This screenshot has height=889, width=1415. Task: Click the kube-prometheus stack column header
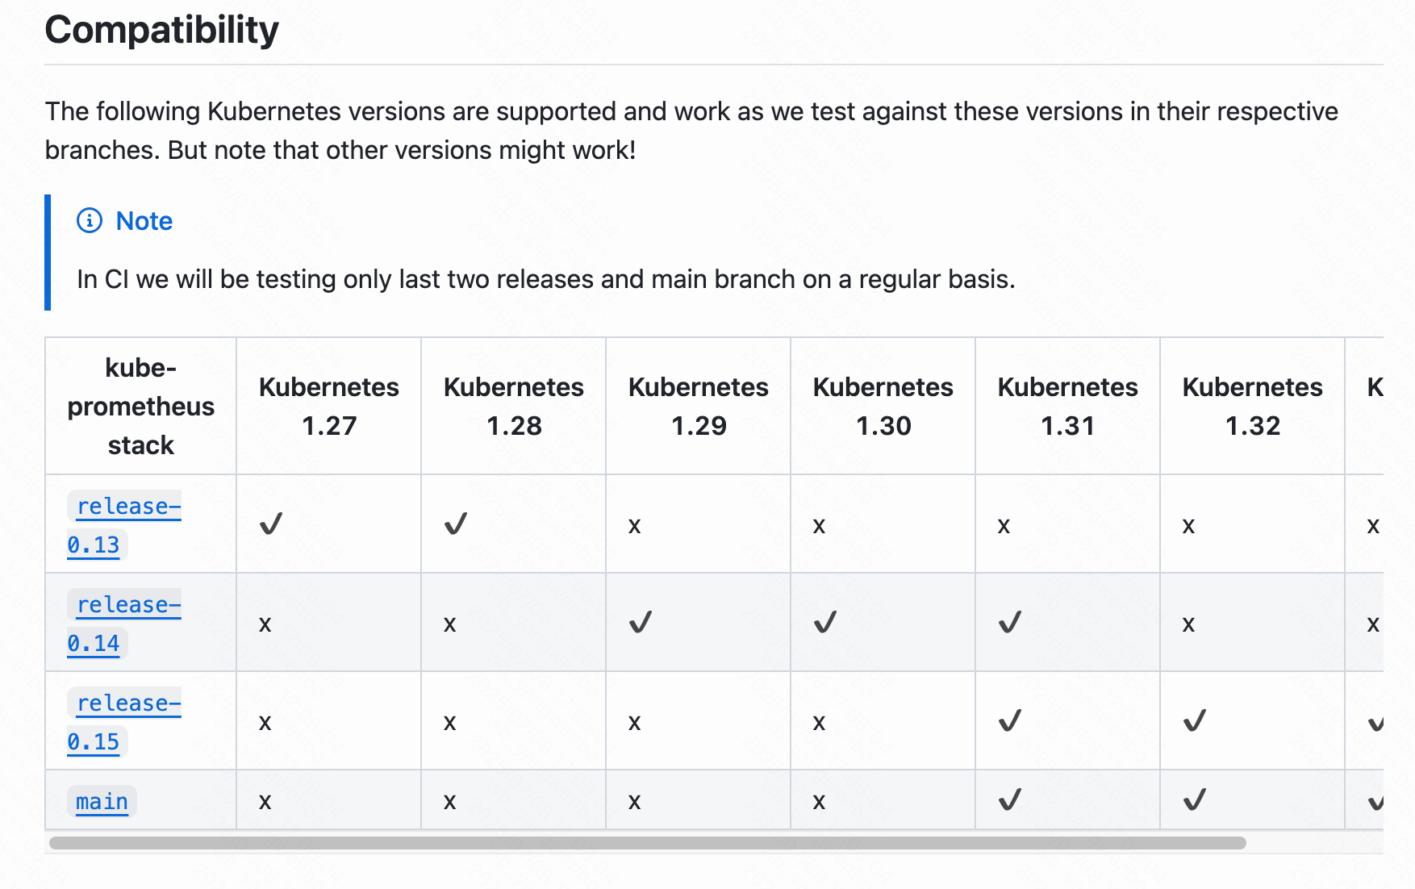tap(141, 406)
